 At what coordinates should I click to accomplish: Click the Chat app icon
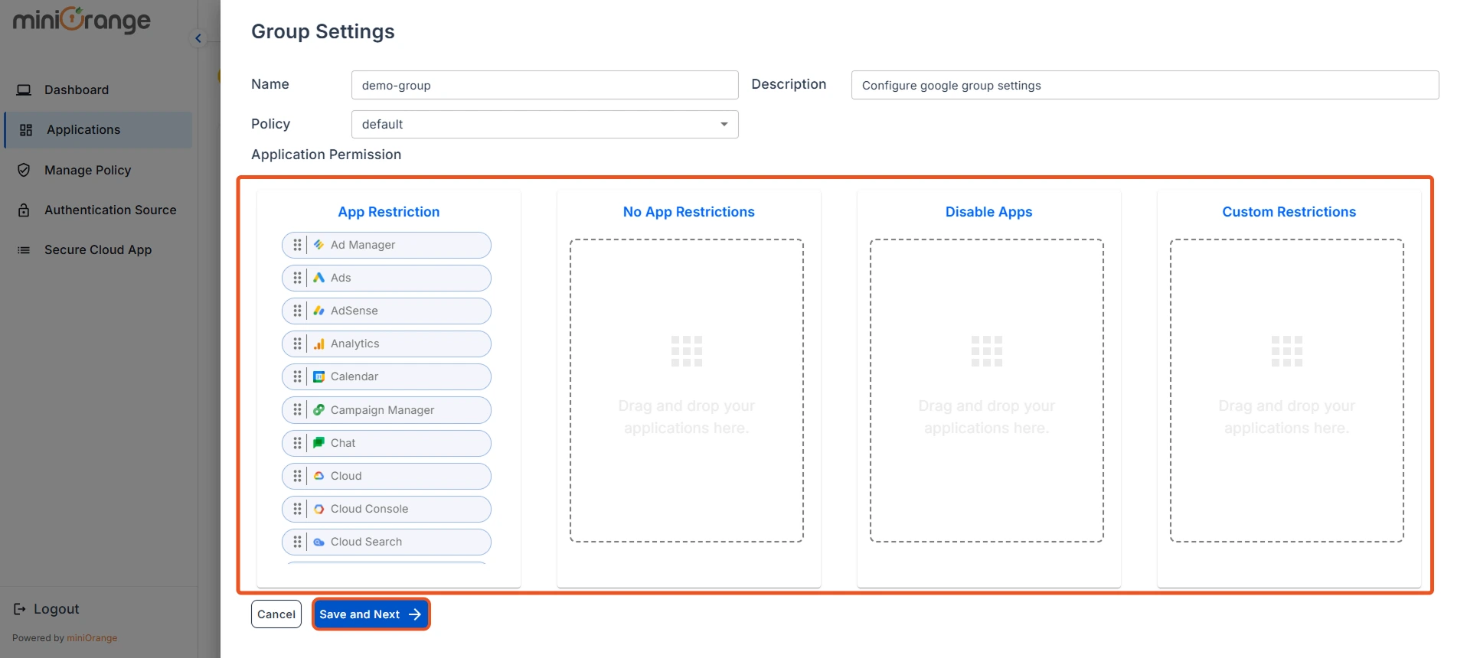tap(319, 443)
